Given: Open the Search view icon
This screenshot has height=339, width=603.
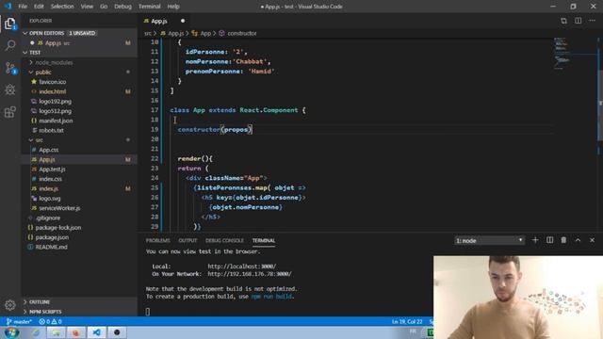Looking at the screenshot, I should point(10,45).
